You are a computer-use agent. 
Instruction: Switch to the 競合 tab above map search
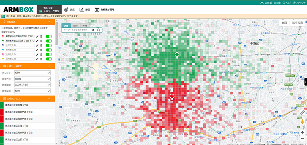(x=76, y=25)
